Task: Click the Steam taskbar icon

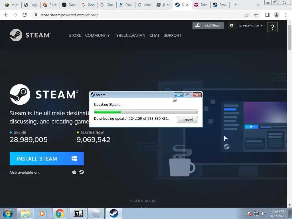Action: [113, 213]
